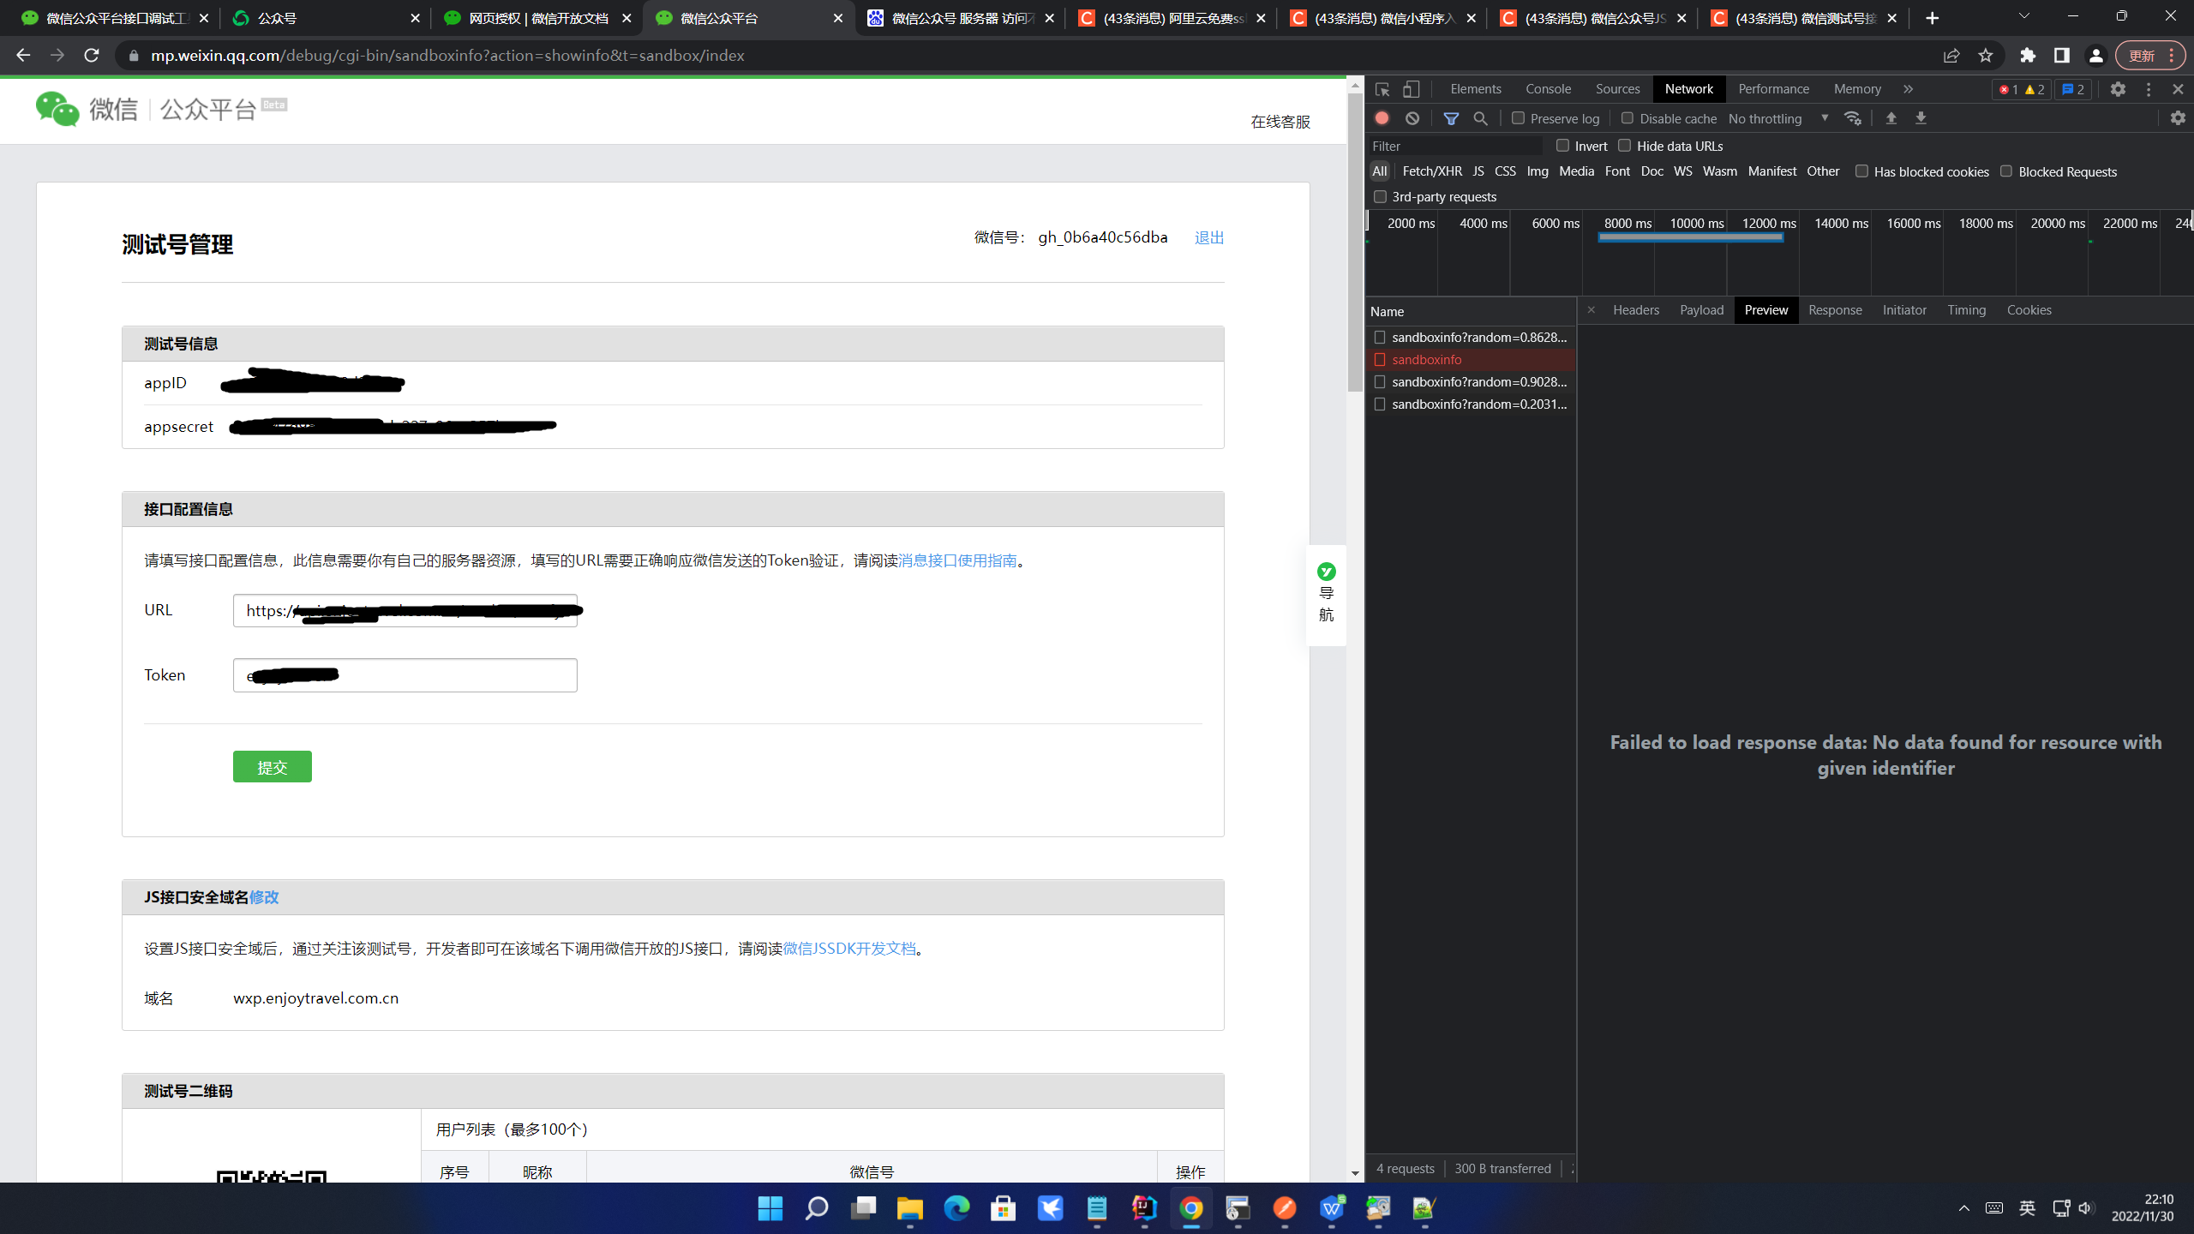Enable Preserve log checkbox
Viewport: 2194px width, 1234px height.
coord(1518,118)
